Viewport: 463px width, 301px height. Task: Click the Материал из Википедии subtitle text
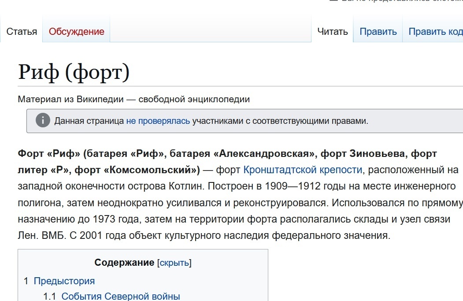click(133, 99)
